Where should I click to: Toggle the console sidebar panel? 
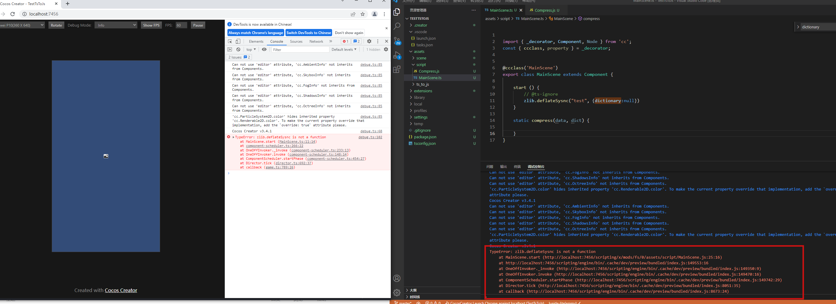(x=230, y=50)
